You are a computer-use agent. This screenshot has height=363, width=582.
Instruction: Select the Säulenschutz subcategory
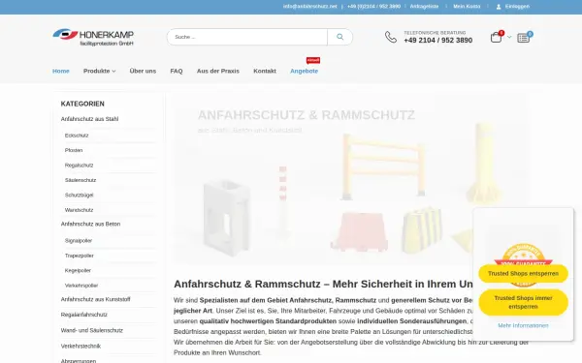[81, 180]
